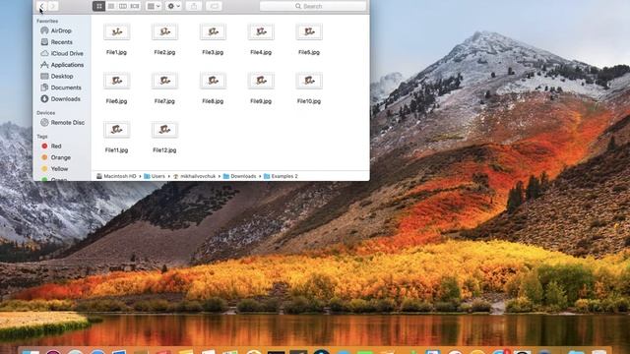Screen dimensions: 630x354
Task: Go forward using the Finder forward arrow
Action: pos(53,6)
